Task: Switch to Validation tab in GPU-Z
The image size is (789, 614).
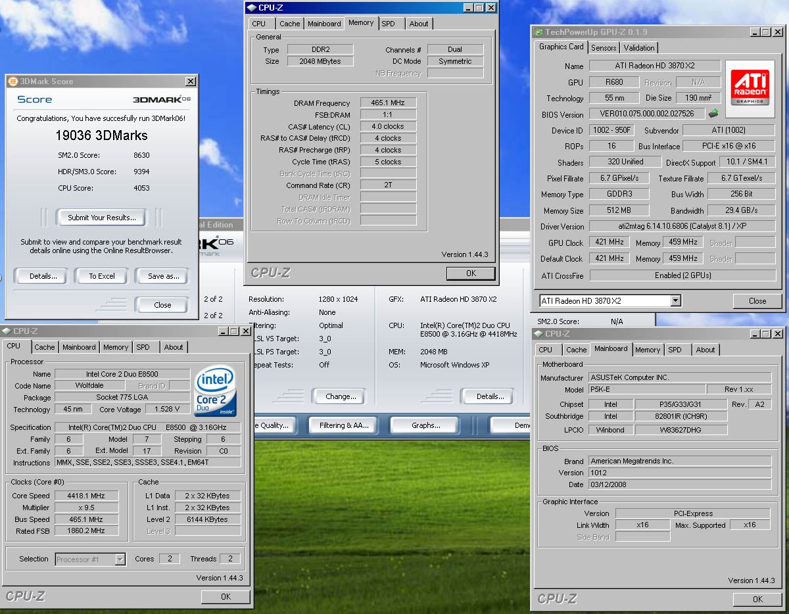Action: pos(639,48)
